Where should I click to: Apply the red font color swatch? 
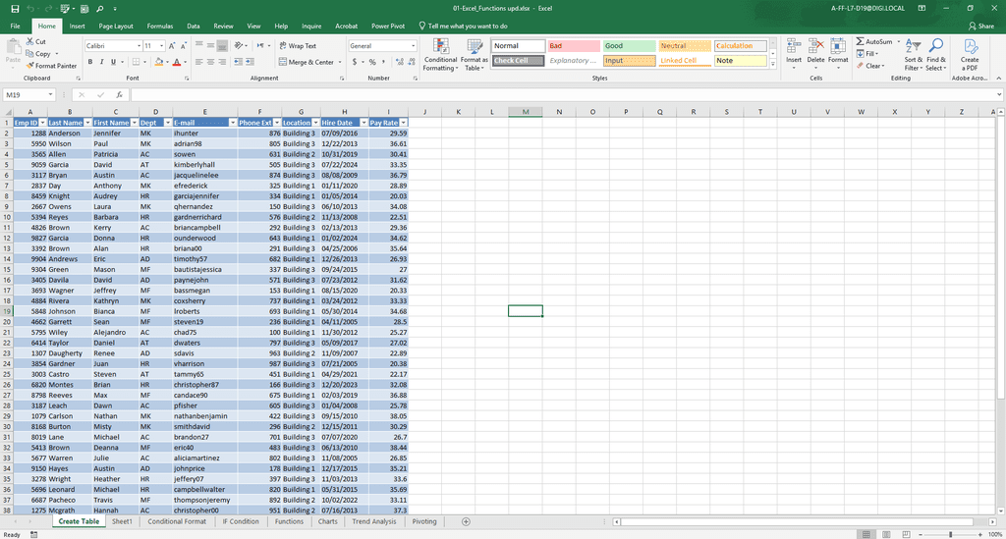click(177, 62)
